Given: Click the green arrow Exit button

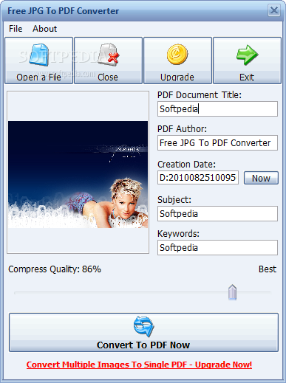Looking at the screenshot, I should tap(247, 61).
